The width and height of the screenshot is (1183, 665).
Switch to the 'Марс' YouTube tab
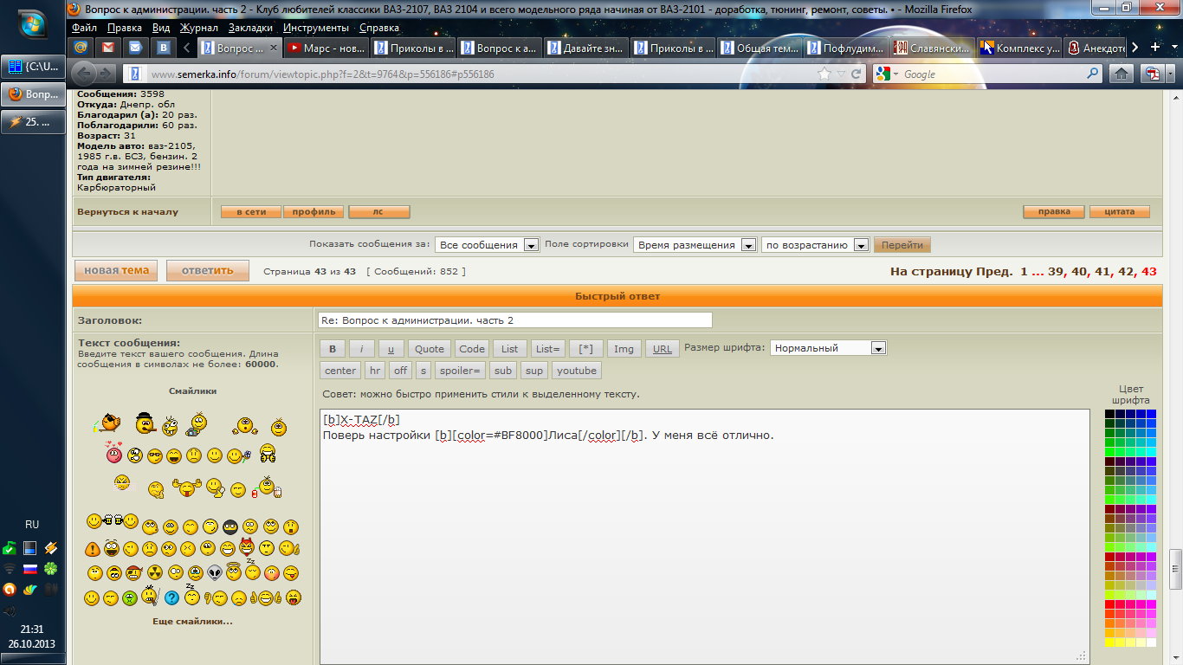click(327, 48)
